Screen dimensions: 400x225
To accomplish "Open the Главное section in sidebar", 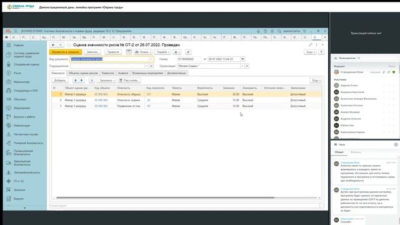I will coord(19,45).
